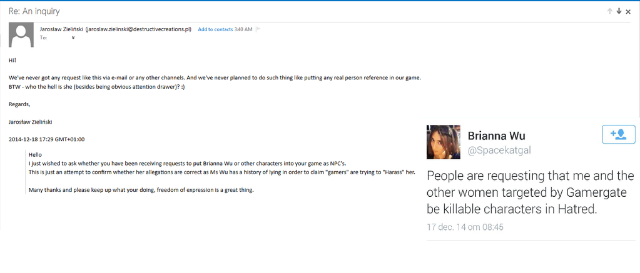Image resolution: width=640 pixels, height=273 pixels.
Task: Click the quoted 'Hello' greeting line
Action: (36, 154)
